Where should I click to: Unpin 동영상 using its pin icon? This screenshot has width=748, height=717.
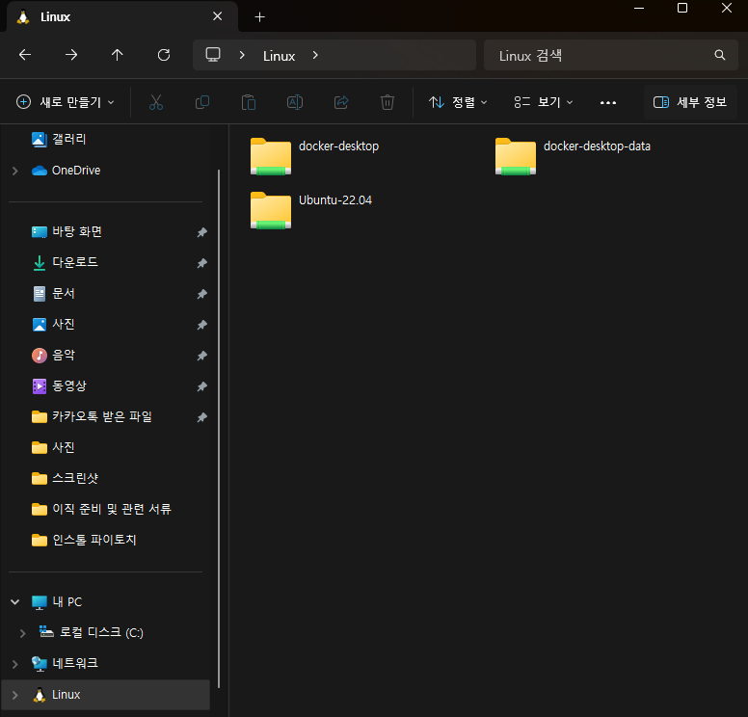pos(202,386)
